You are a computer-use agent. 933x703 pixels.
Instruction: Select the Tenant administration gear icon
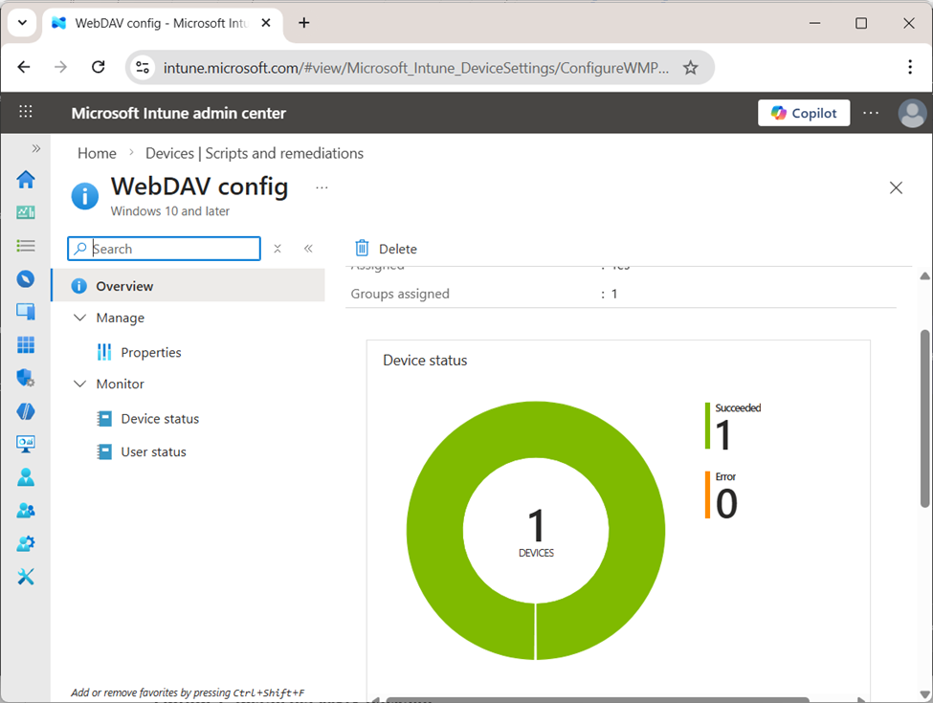point(26,542)
